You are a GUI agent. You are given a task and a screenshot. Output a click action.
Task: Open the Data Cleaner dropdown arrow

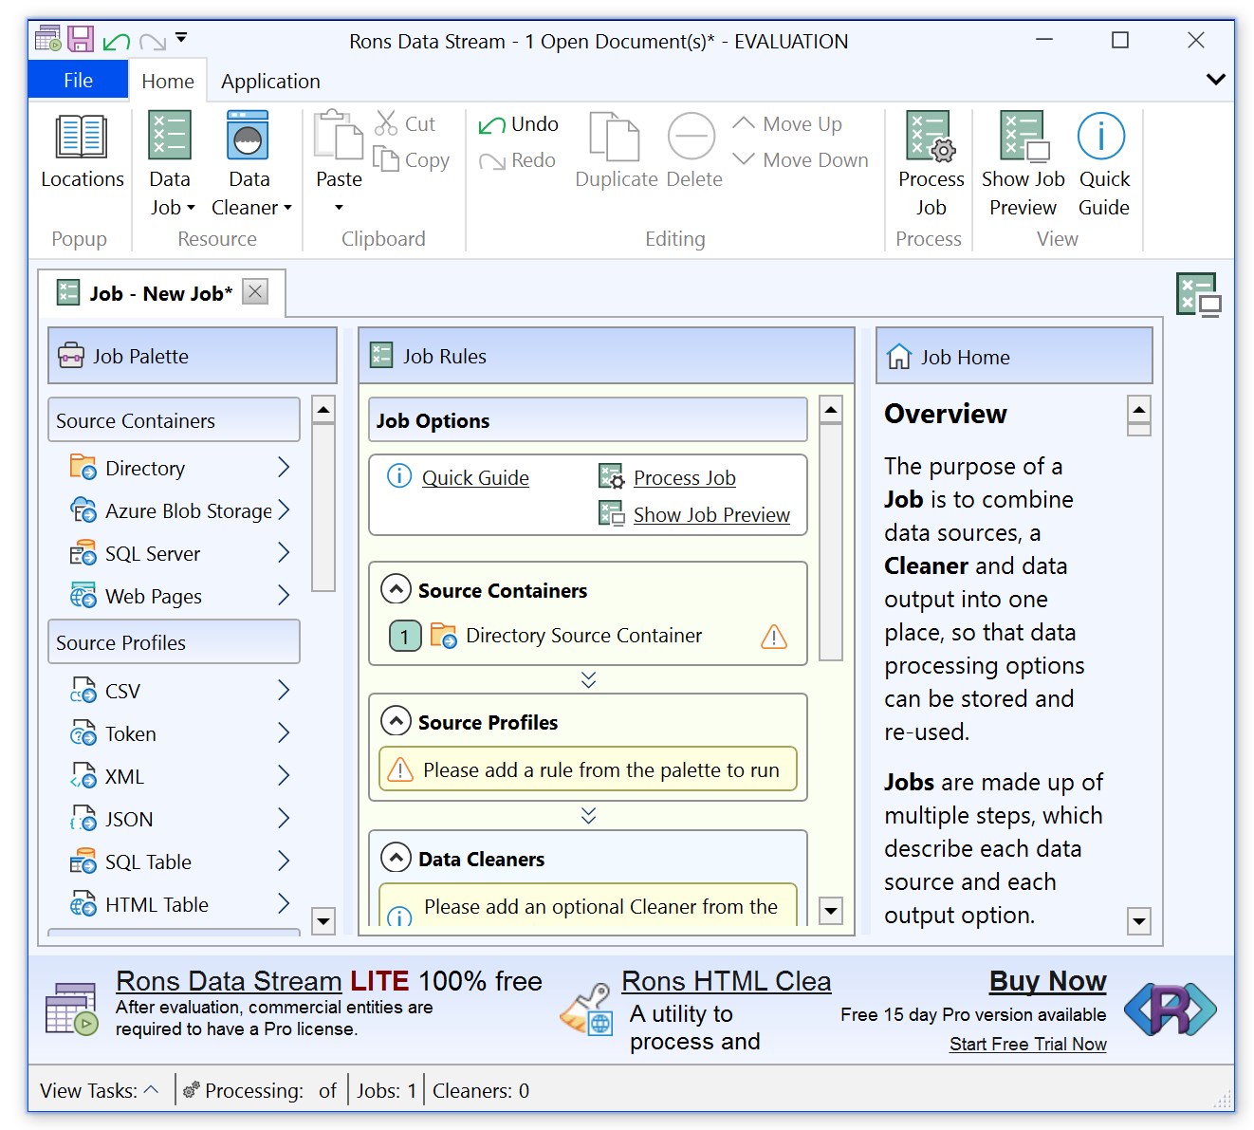pos(287,208)
